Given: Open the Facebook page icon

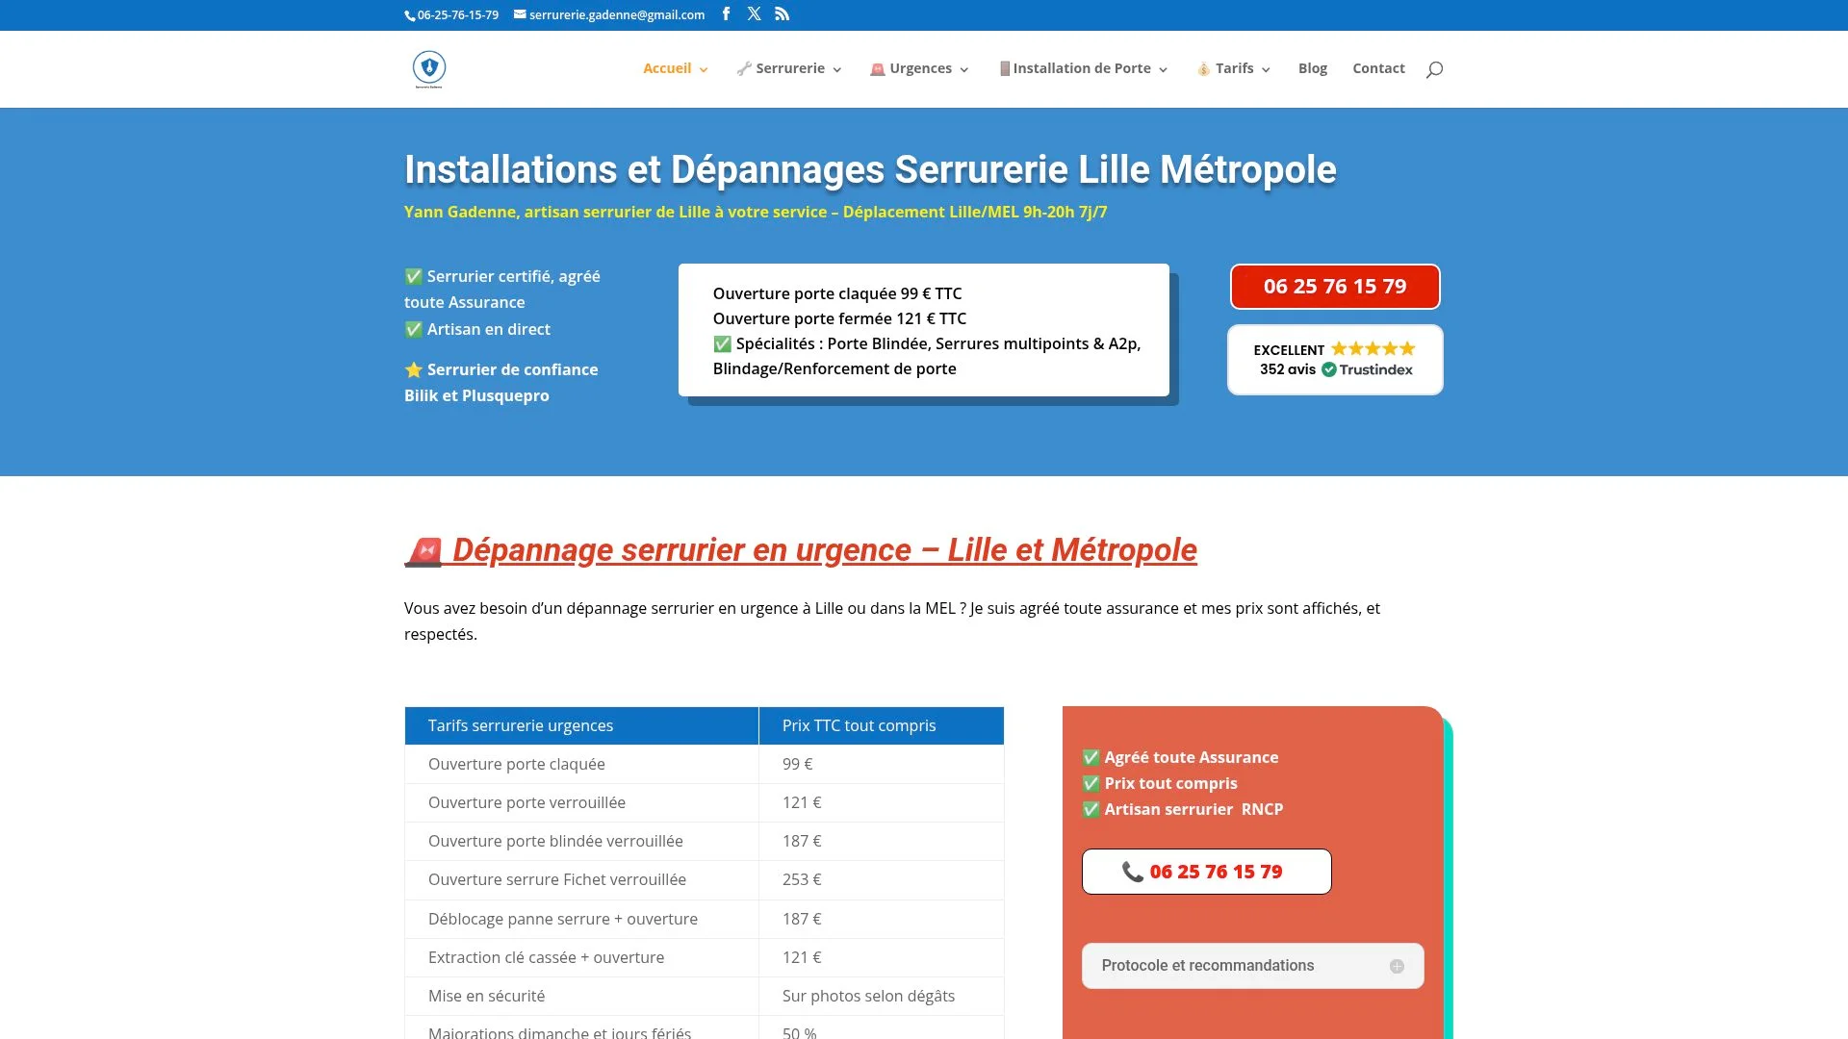Looking at the screenshot, I should tap(726, 14).
